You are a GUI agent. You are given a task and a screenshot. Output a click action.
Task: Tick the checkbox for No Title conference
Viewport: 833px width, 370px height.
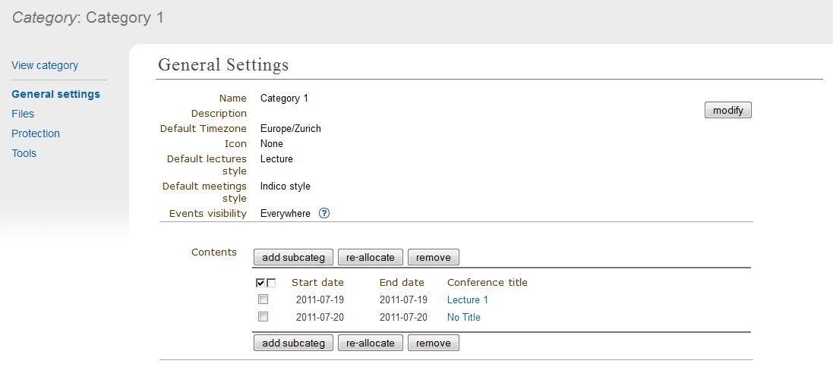263,317
